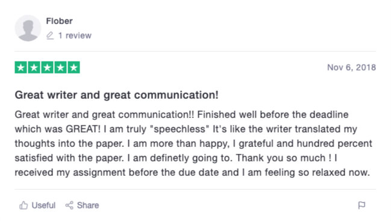Flag this review with the report icon

[x=361, y=205]
